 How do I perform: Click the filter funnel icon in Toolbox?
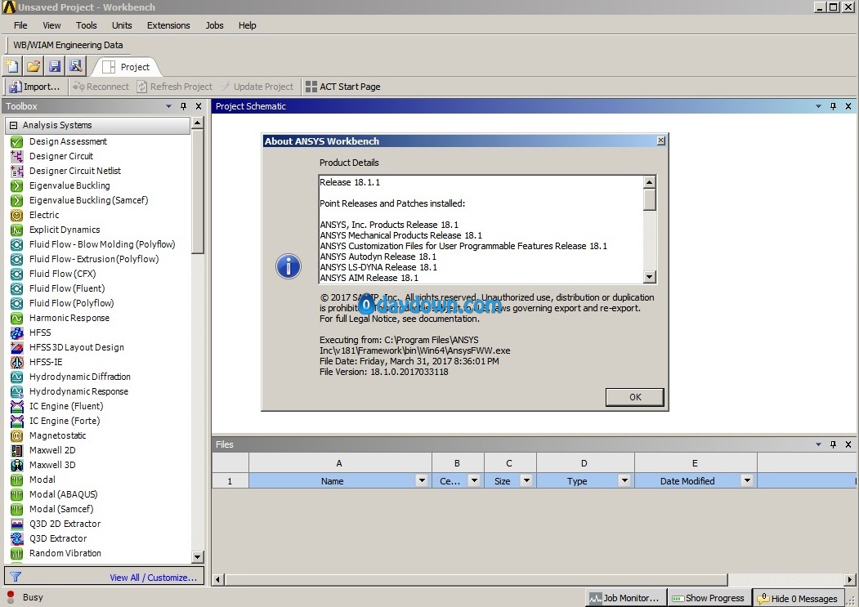(x=16, y=577)
